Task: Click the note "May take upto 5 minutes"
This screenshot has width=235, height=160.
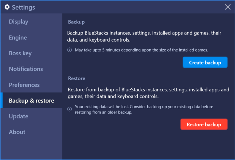Action: coord(141,50)
